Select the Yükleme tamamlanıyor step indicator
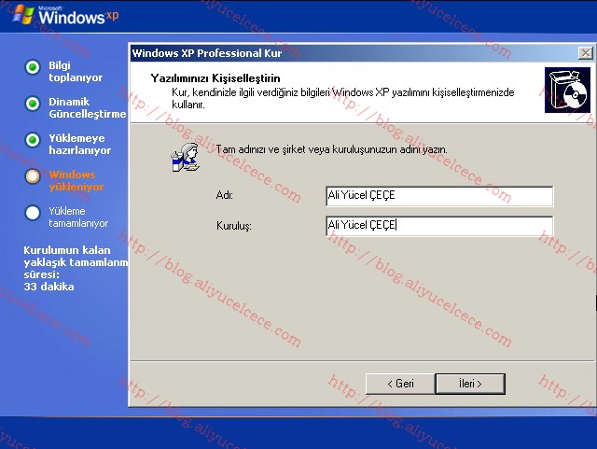 coord(33,213)
